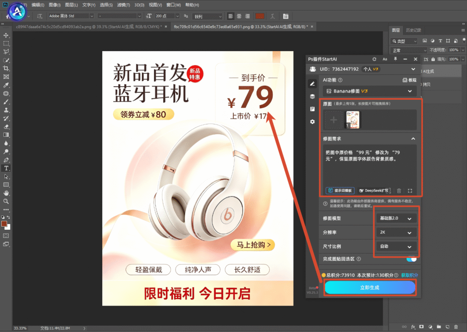Select the Zoom tool
Viewport: 467px width, 332px height.
[6, 201]
